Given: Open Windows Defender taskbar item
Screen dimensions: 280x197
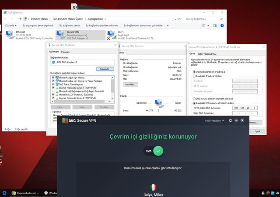Looking at the screenshot, I should point(50,193).
